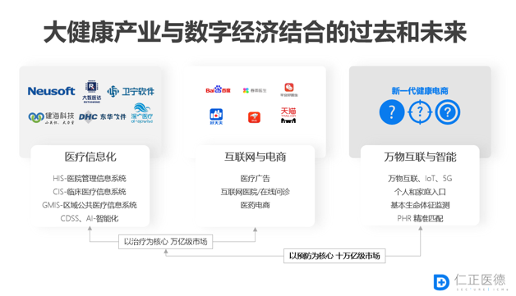Click the CIS-临床医疗信息系统 line
516x296 pixels.
pos(90,192)
